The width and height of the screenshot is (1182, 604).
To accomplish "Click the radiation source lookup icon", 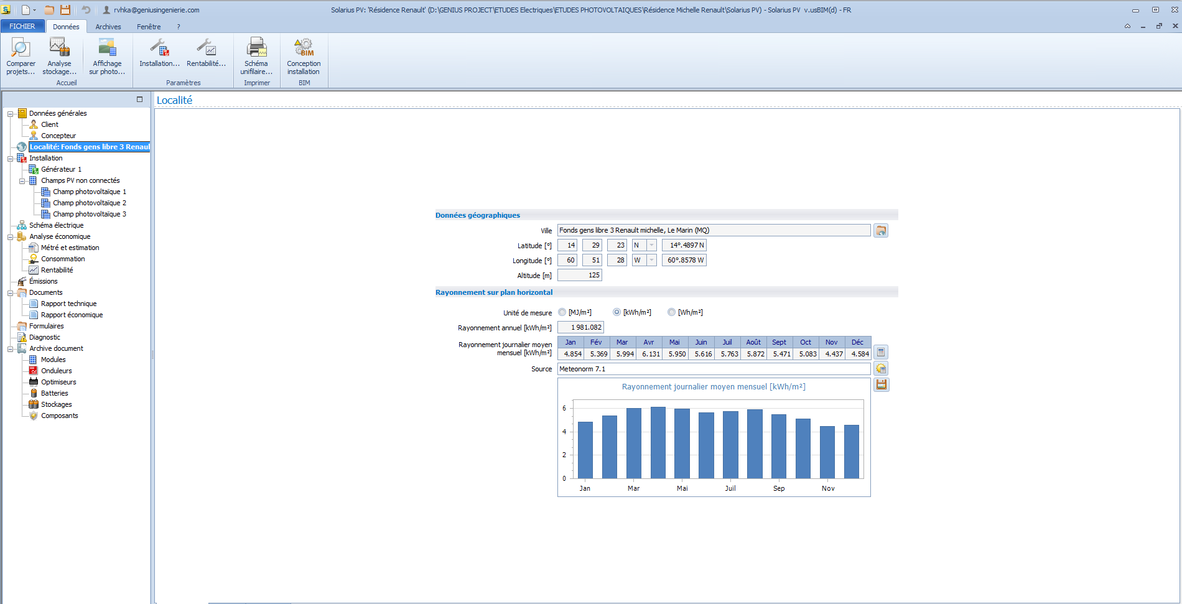I will click(881, 369).
